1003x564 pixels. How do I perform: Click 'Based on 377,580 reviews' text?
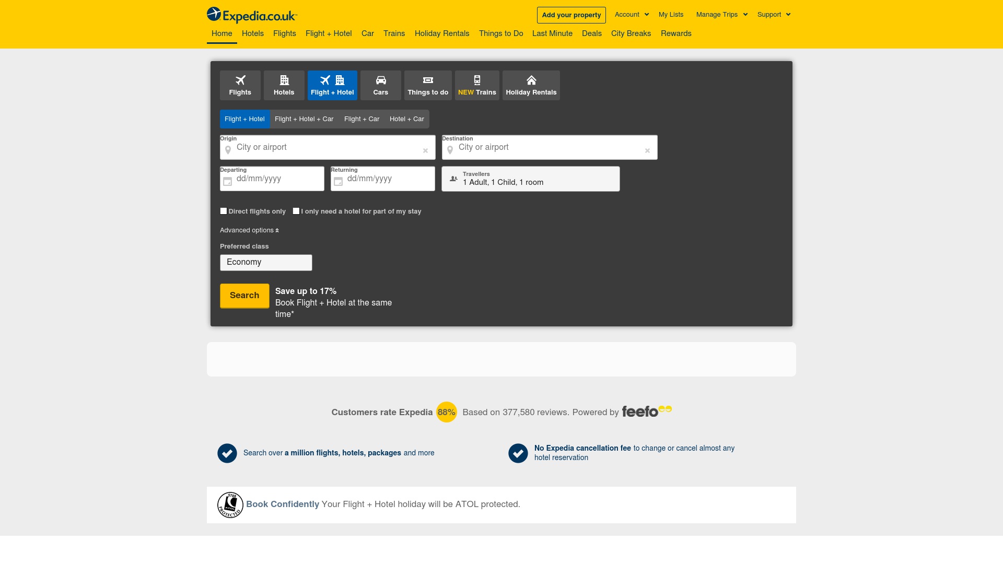[515, 412]
